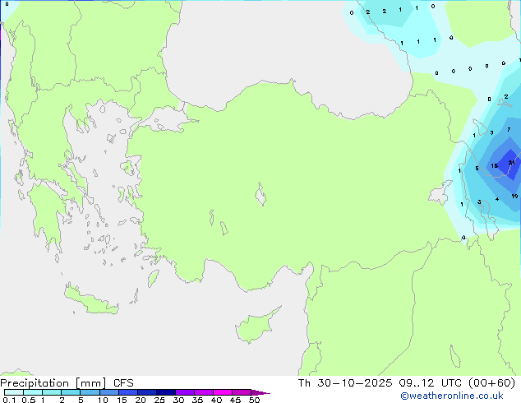The height and width of the screenshot is (403, 521).
Task: Click the over-50 mm arrow at legend end
Action: (x=260, y=392)
